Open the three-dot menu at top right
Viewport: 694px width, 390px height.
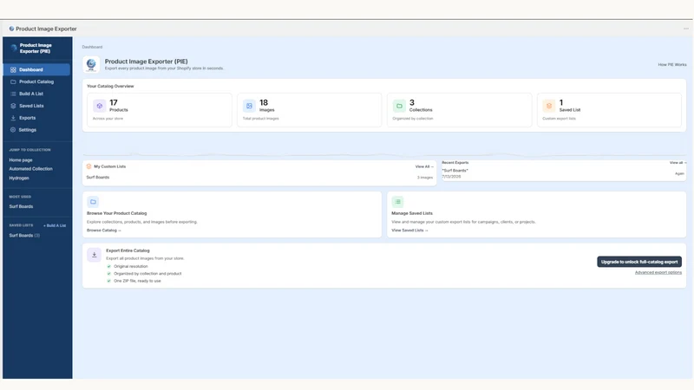click(686, 29)
